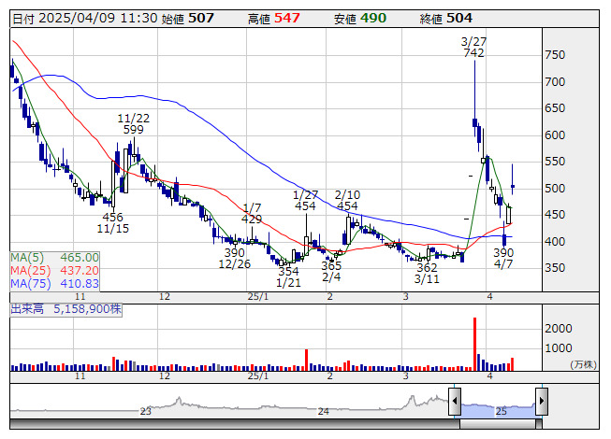Click the 3/27 742 peak price label
The image size is (611, 439).
(x=473, y=47)
